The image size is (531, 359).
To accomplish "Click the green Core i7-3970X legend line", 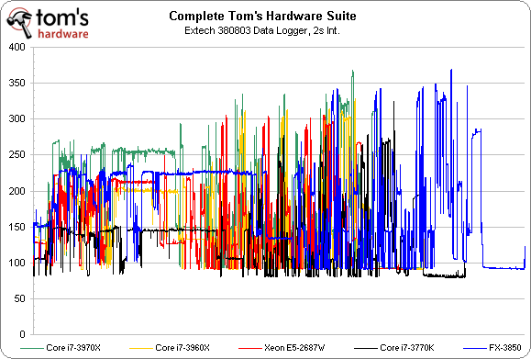I will click(32, 348).
